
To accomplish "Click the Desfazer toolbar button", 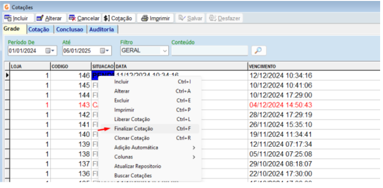I will [x=225, y=18].
